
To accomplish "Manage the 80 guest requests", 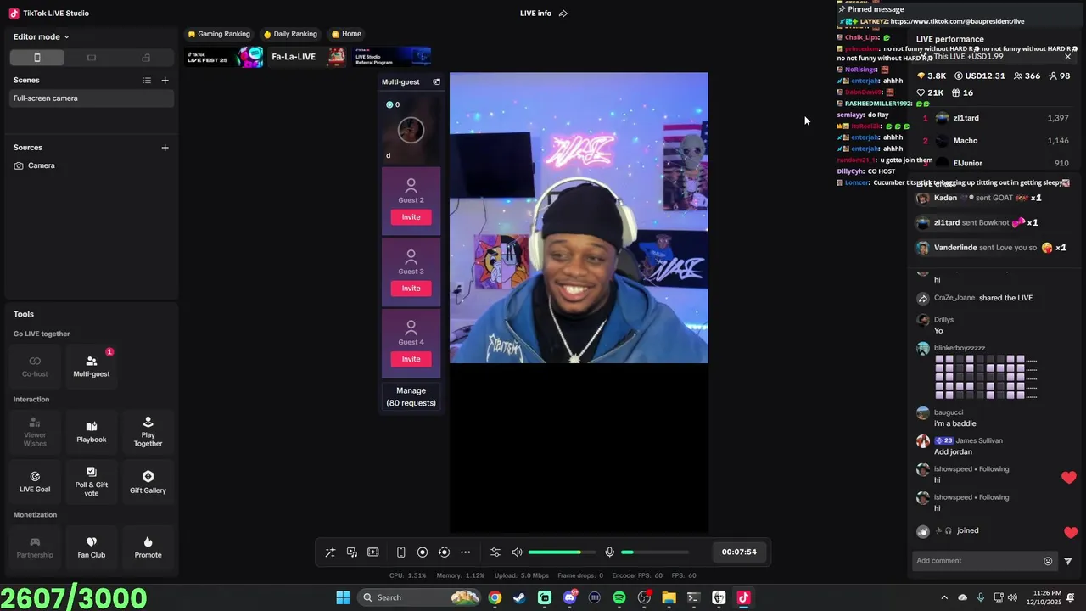I will click(411, 396).
